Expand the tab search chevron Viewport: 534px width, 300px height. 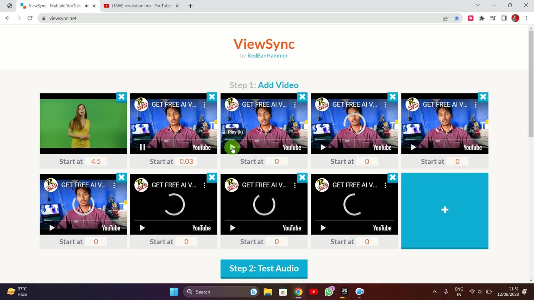478,5
